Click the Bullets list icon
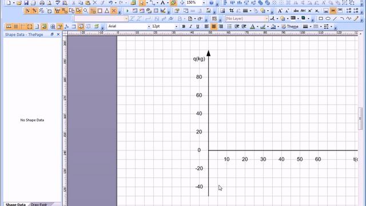366x206 pixels. point(229,26)
